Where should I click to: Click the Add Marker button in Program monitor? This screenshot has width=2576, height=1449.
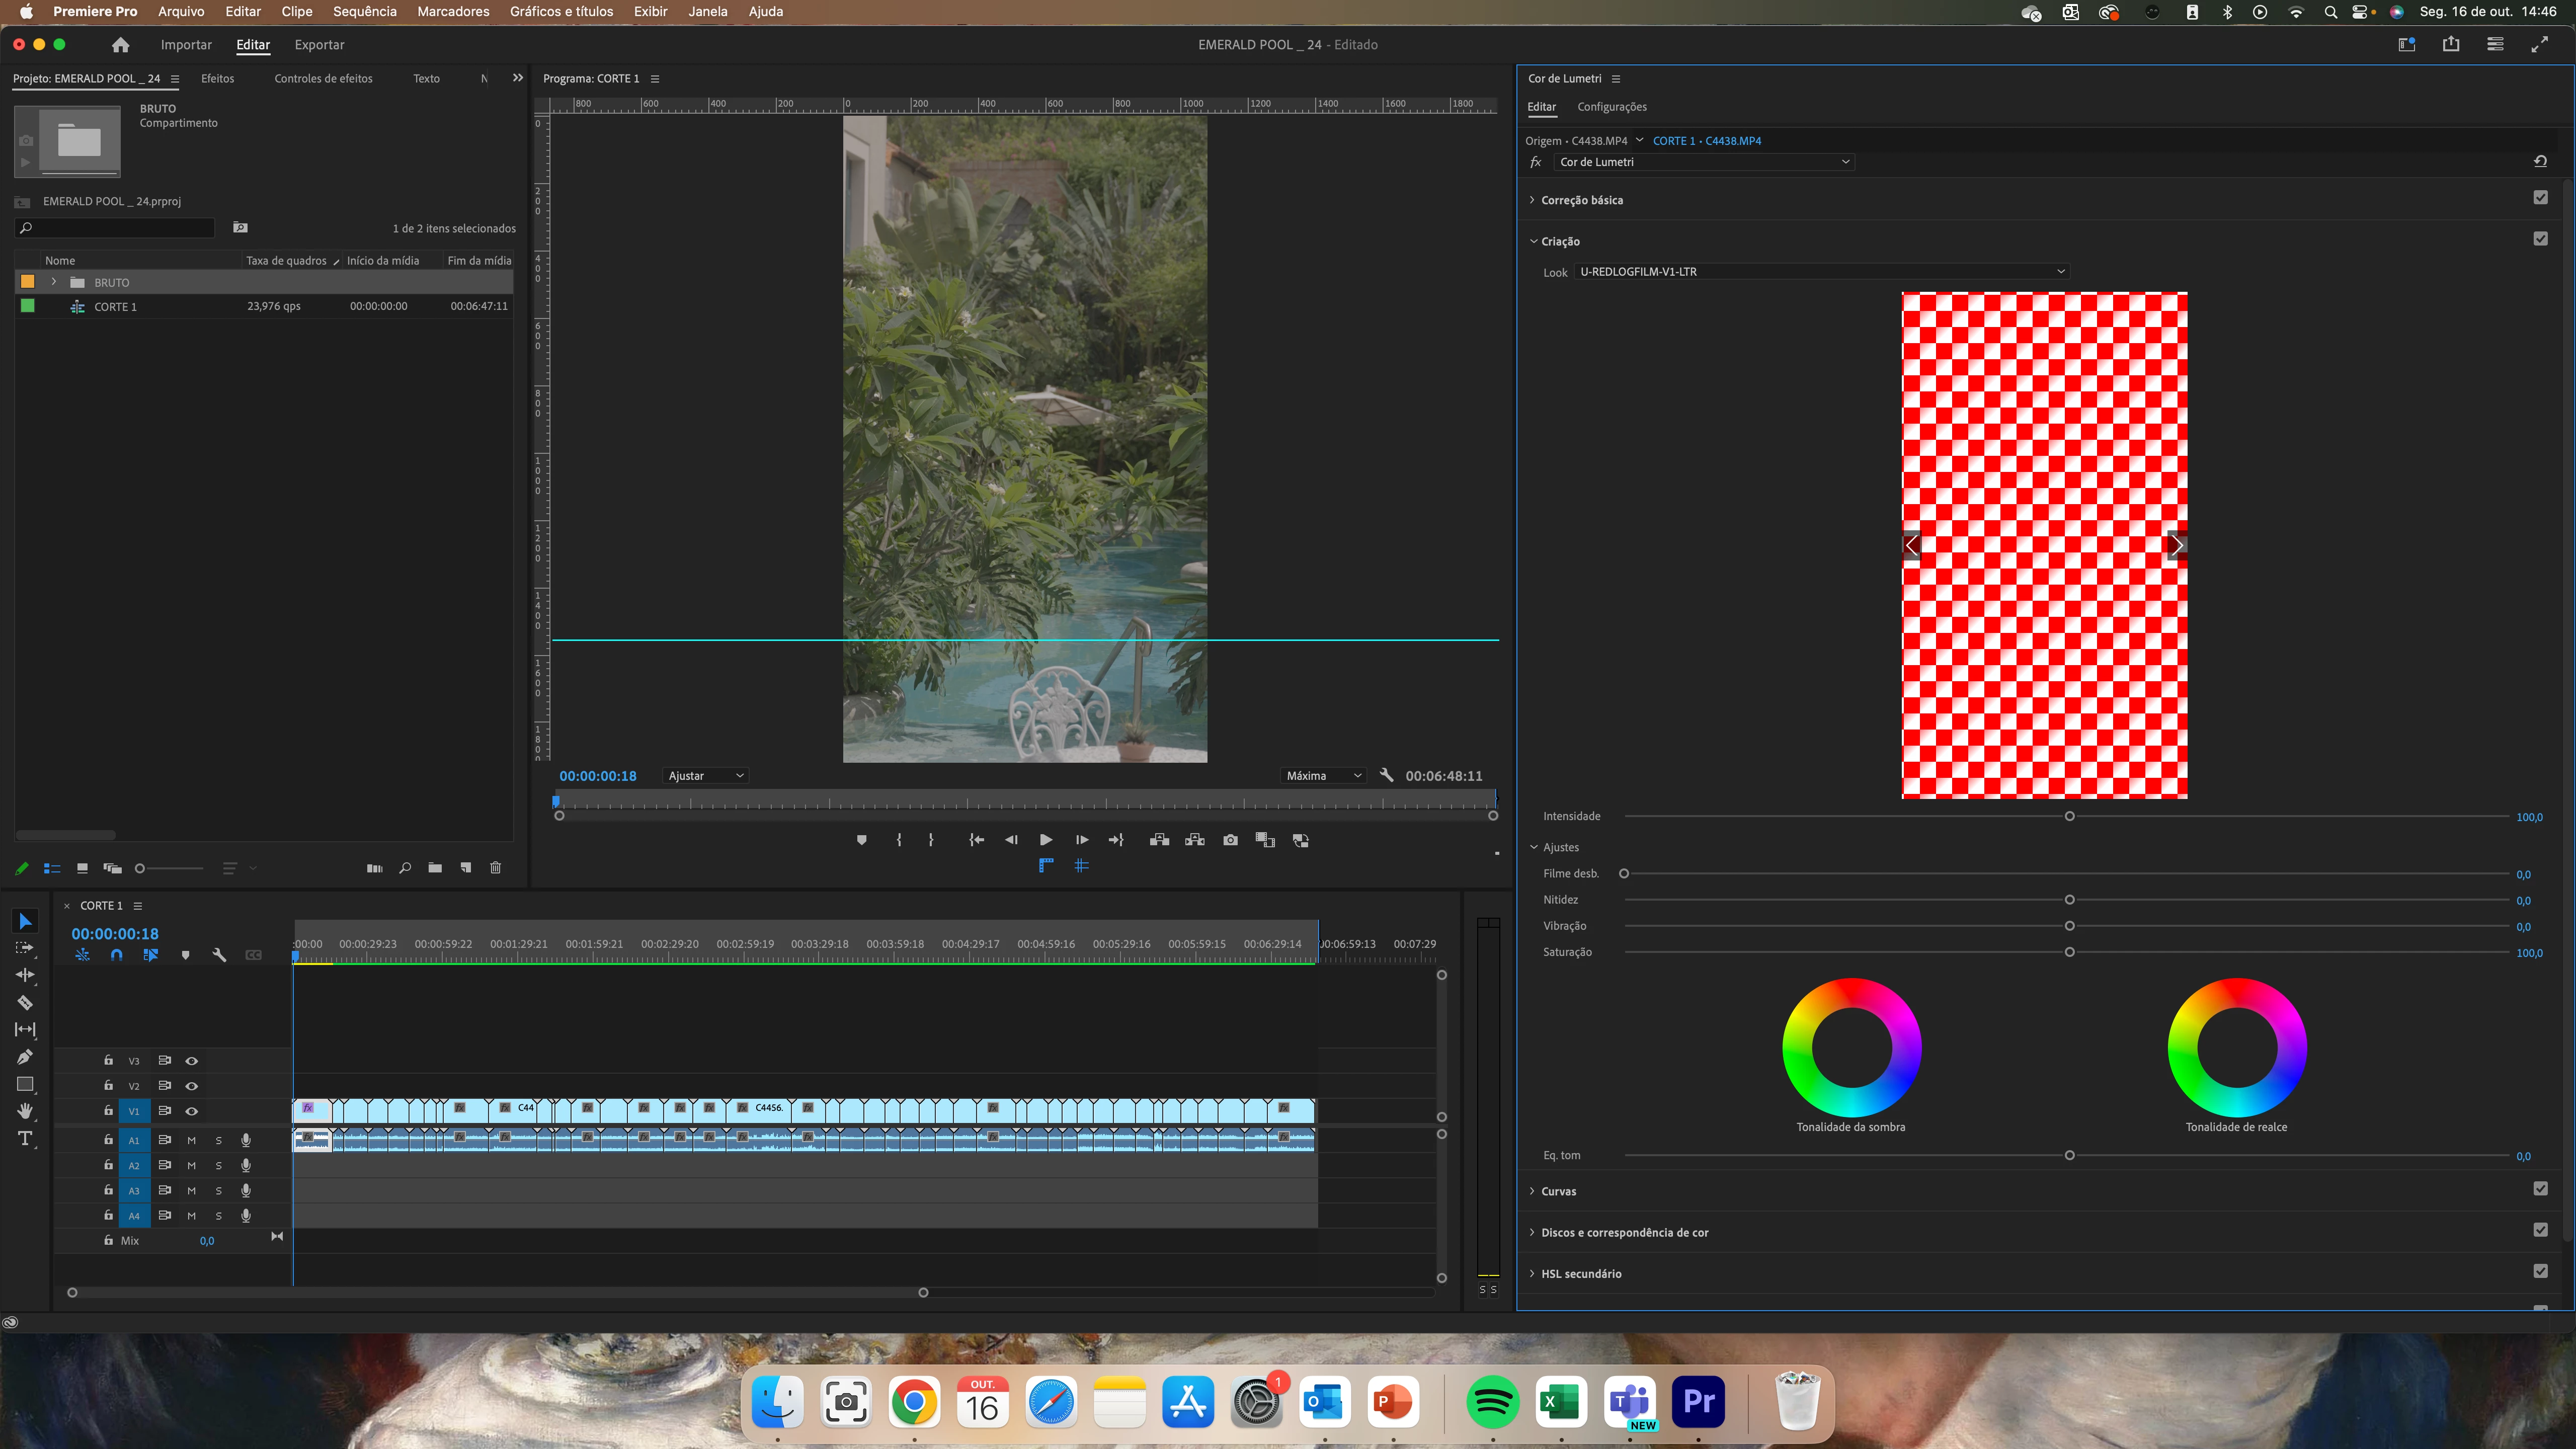(862, 840)
